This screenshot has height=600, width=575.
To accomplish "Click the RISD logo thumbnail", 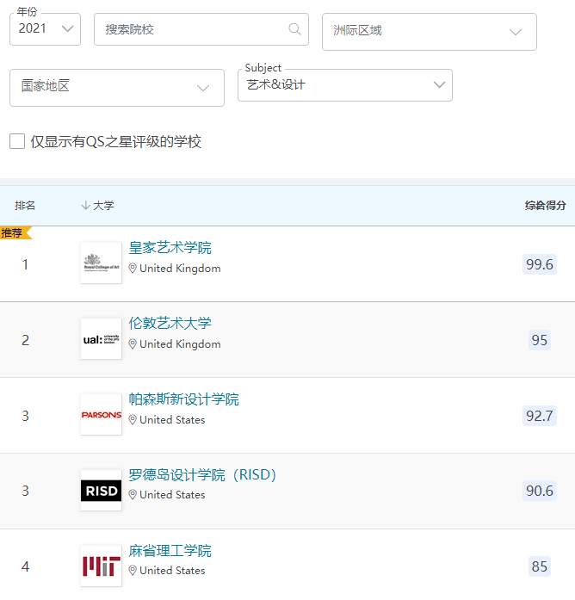I will 102,490.
